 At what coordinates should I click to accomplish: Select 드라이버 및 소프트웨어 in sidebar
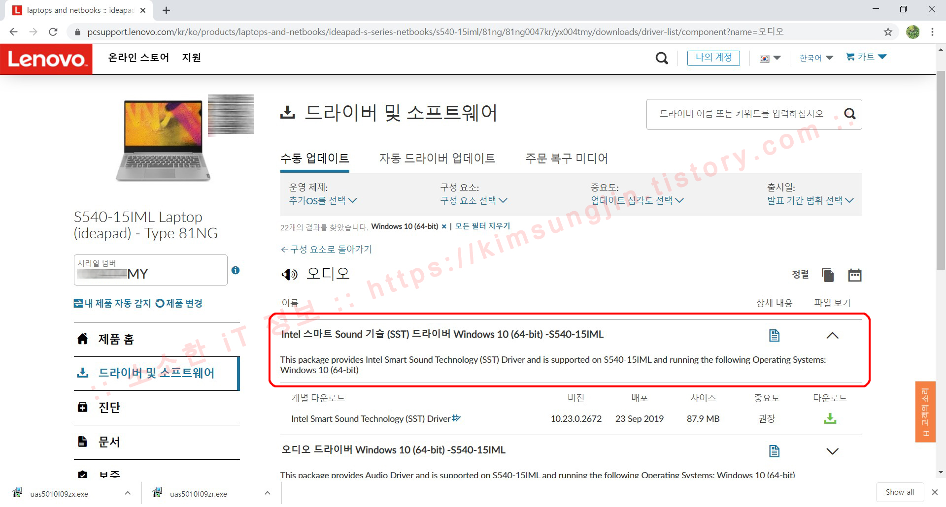coord(156,373)
